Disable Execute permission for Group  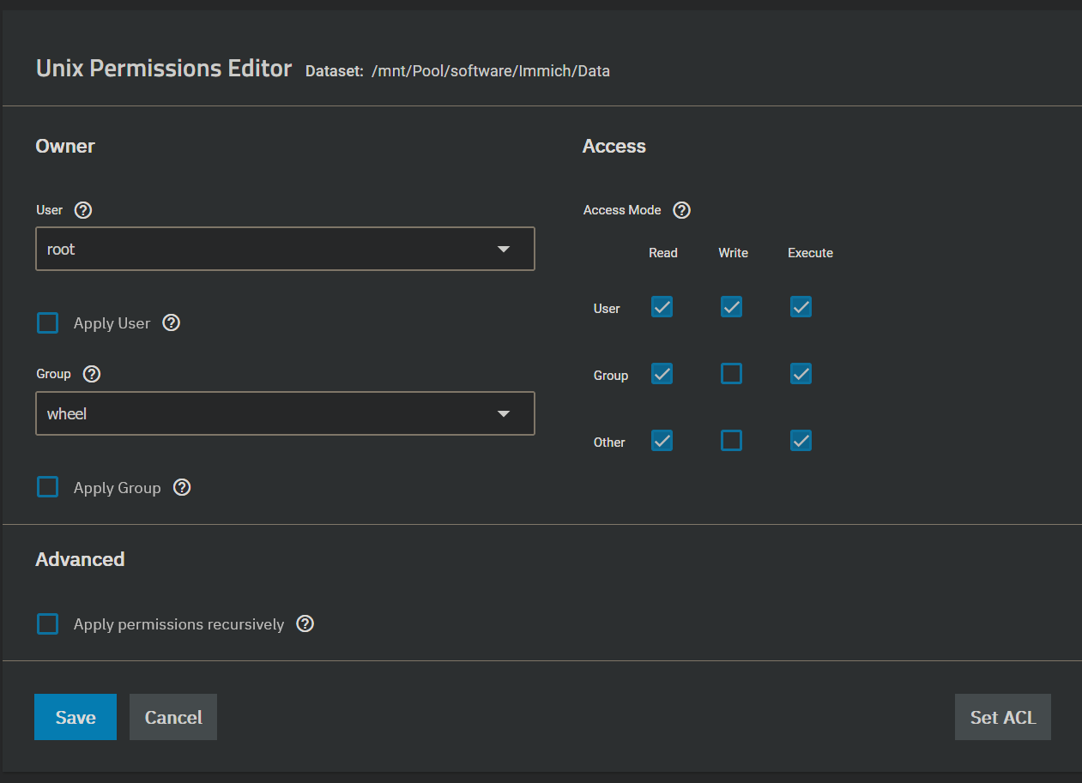pos(801,374)
